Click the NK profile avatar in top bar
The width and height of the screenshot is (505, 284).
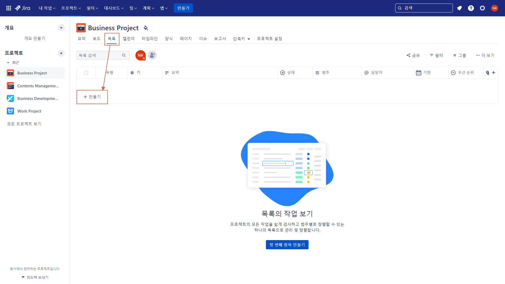coord(494,8)
